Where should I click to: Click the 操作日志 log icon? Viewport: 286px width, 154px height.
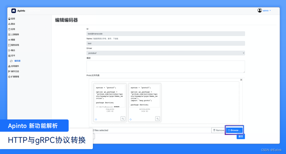pos(9,72)
